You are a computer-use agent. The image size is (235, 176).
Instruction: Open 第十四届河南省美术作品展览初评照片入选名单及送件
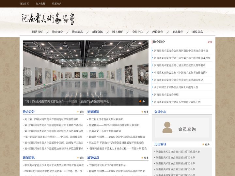click(54, 131)
